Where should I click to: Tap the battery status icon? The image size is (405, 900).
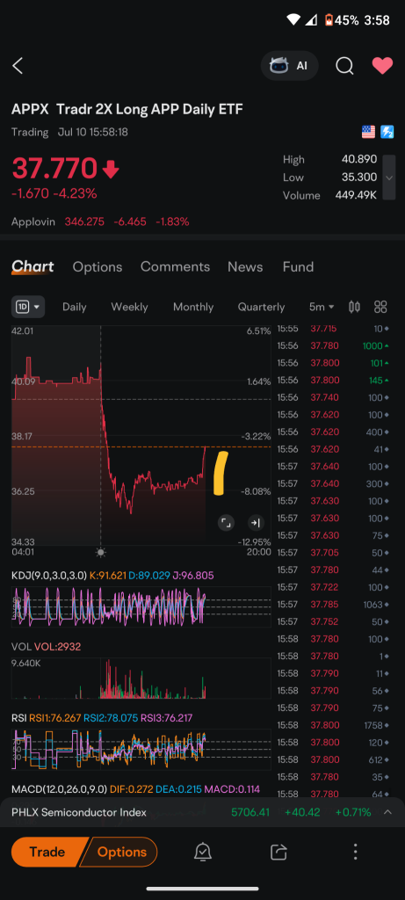coord(329,20)
